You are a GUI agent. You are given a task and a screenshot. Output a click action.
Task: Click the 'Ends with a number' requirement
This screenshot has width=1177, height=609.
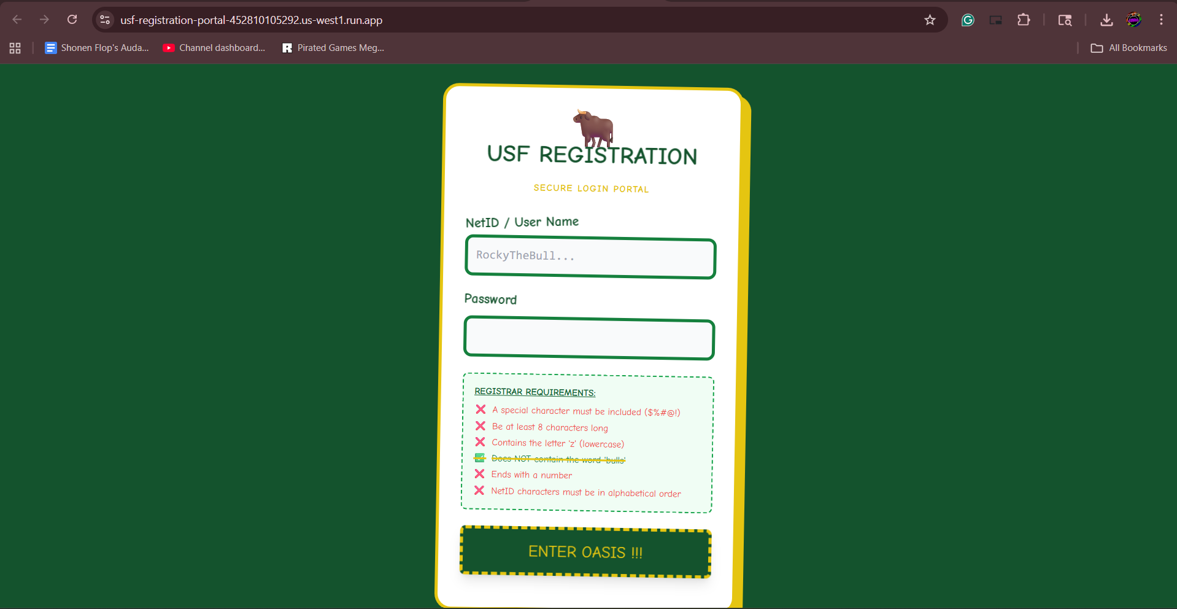pos(531,475)
